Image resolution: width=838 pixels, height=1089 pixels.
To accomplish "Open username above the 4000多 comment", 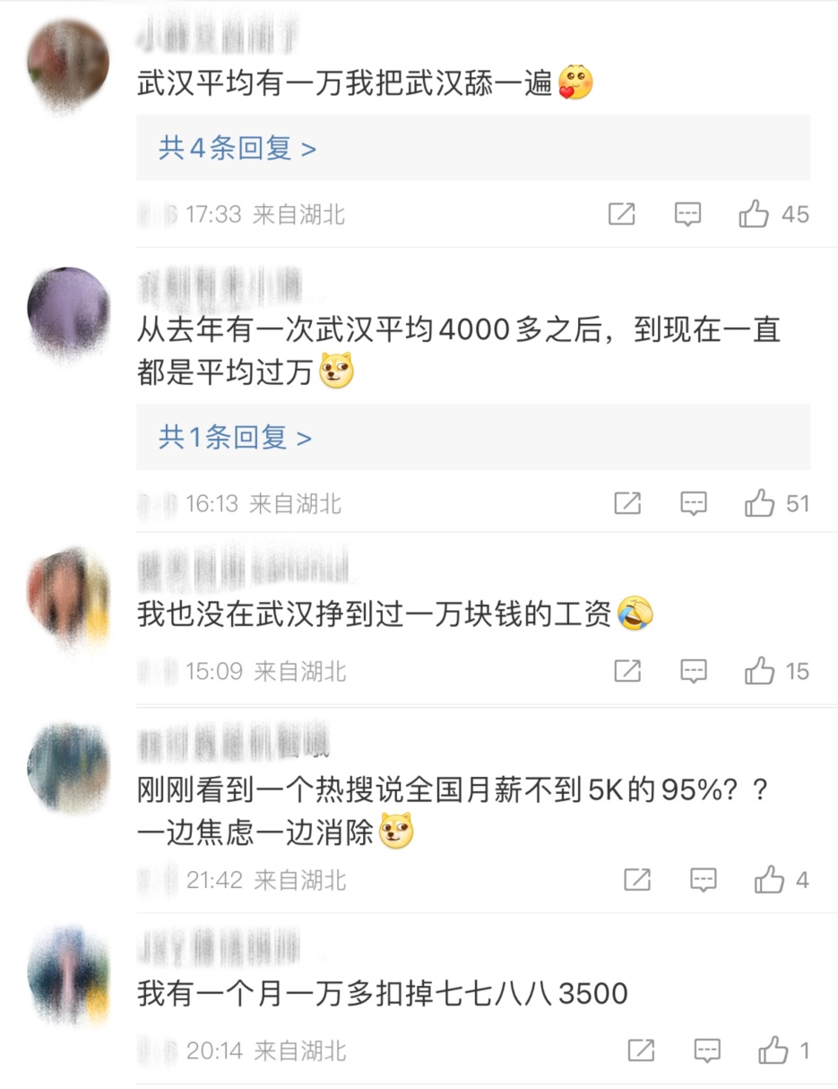I will (x=220, y=287).
